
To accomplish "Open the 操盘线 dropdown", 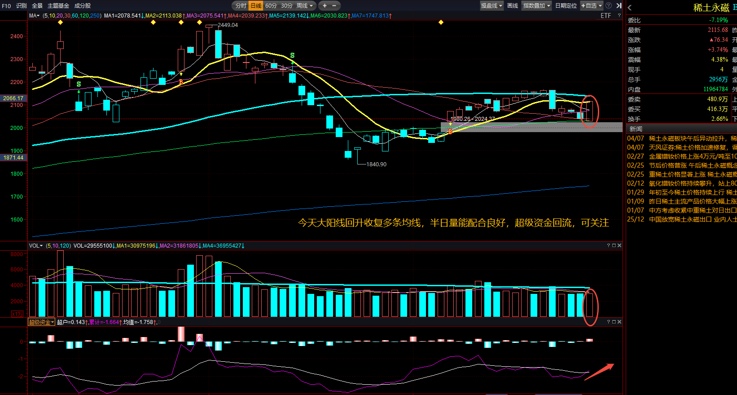I will (x=491, y=6).
